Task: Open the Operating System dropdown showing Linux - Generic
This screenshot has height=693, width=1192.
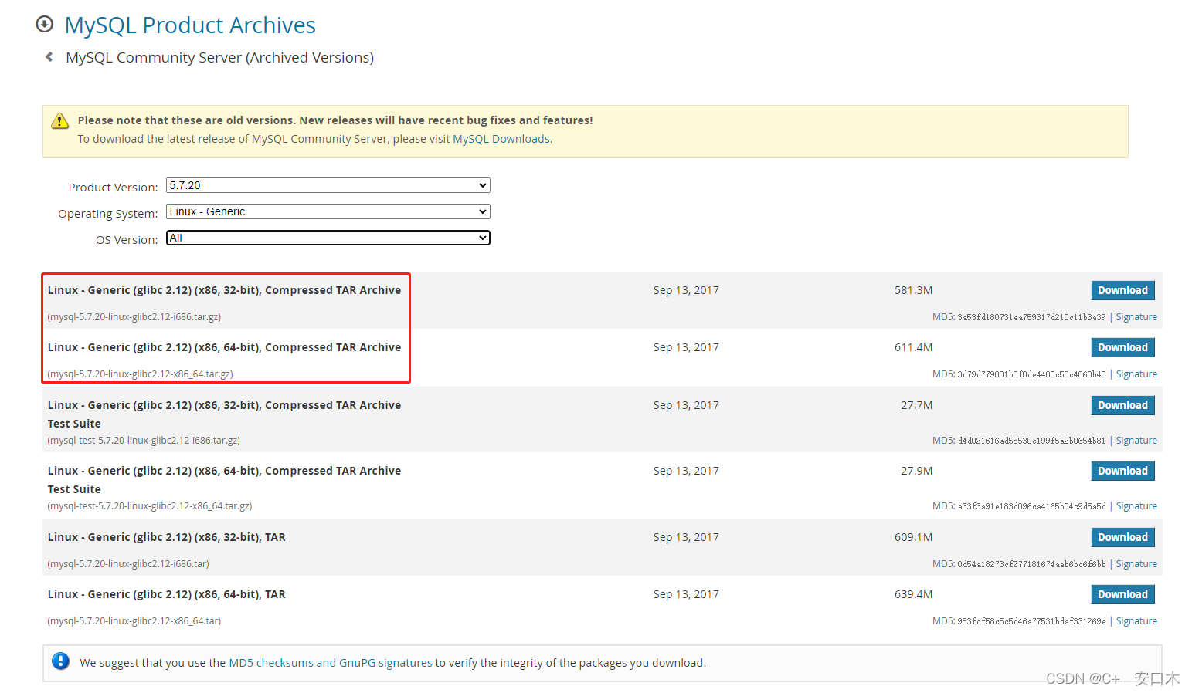Action: click(328, 211)
